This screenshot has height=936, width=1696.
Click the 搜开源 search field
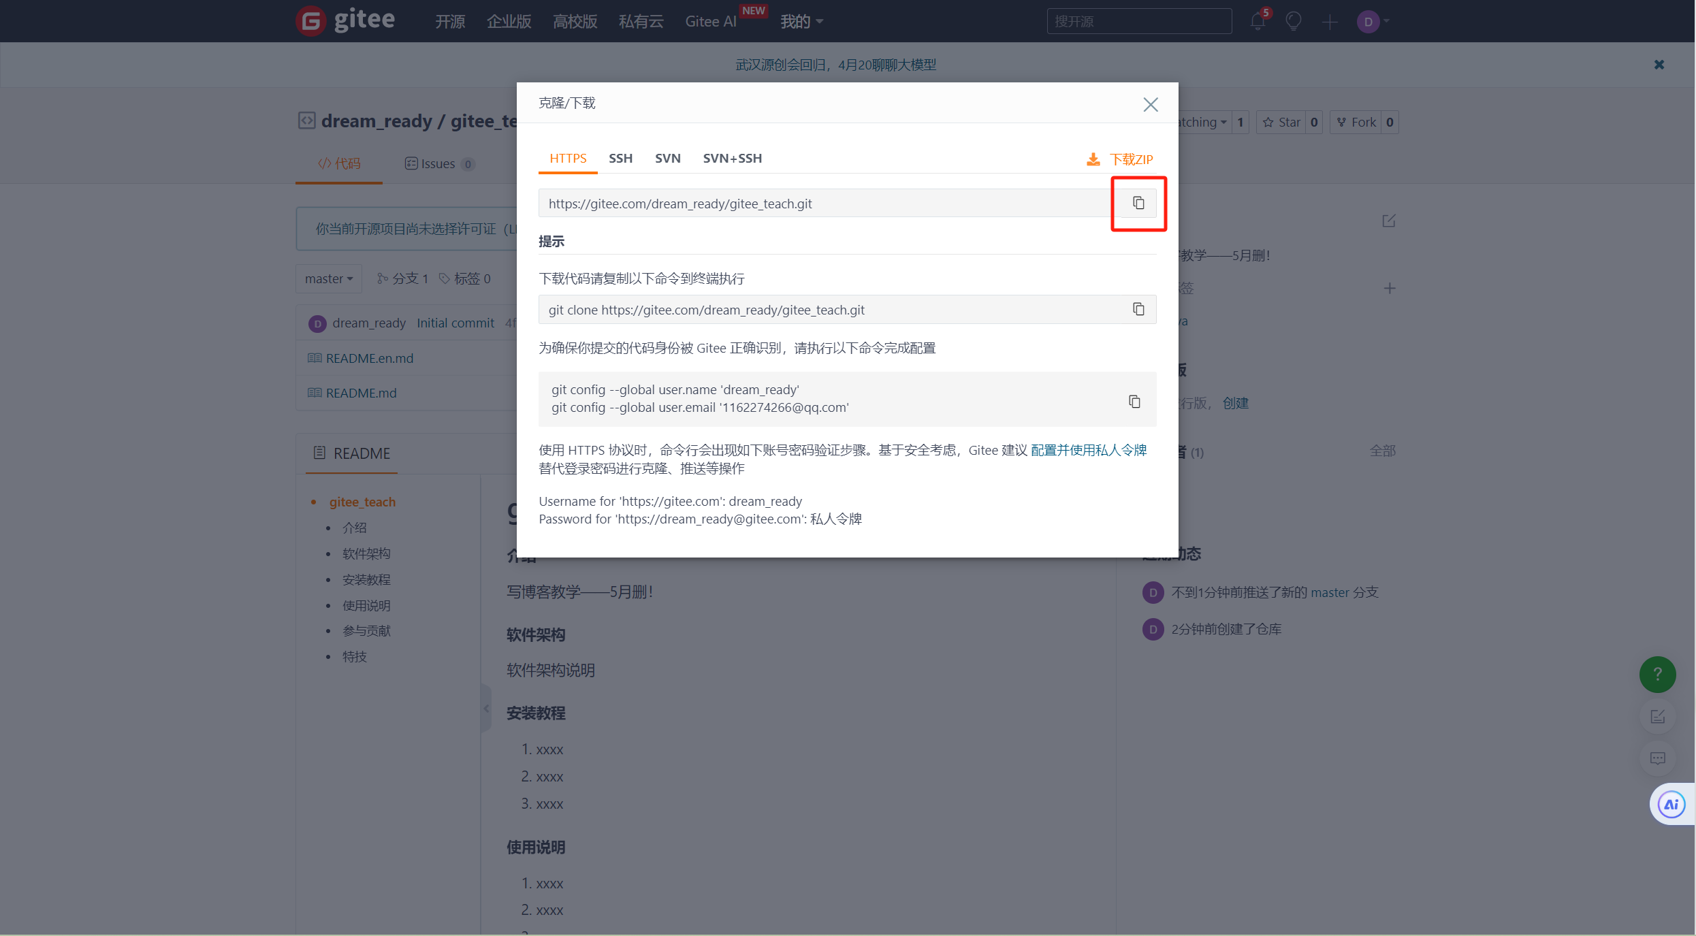(1138, 22)
